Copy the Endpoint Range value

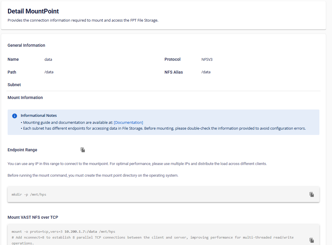(x=83, y=150)
